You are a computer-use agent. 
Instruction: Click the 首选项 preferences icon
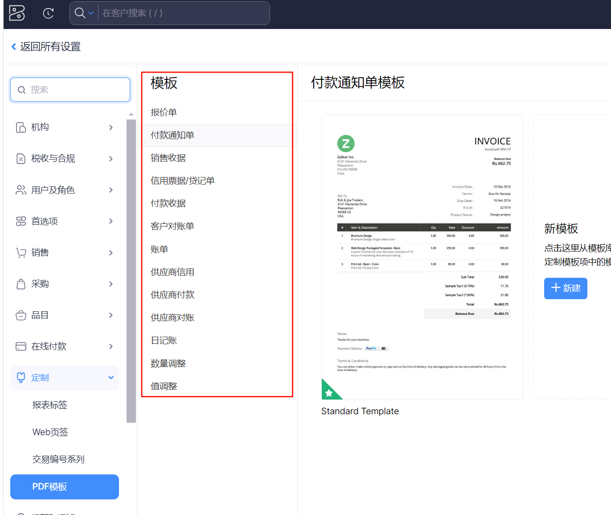coord(21,221)
